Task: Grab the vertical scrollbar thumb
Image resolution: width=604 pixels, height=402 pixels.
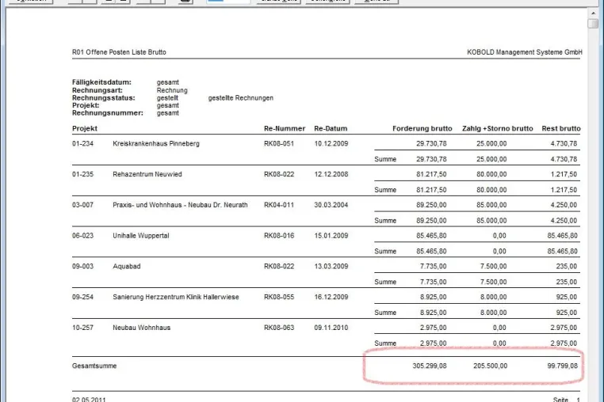Action: tap(593, 24)
